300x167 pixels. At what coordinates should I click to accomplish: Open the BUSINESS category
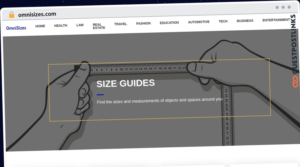tap(245, 21)
